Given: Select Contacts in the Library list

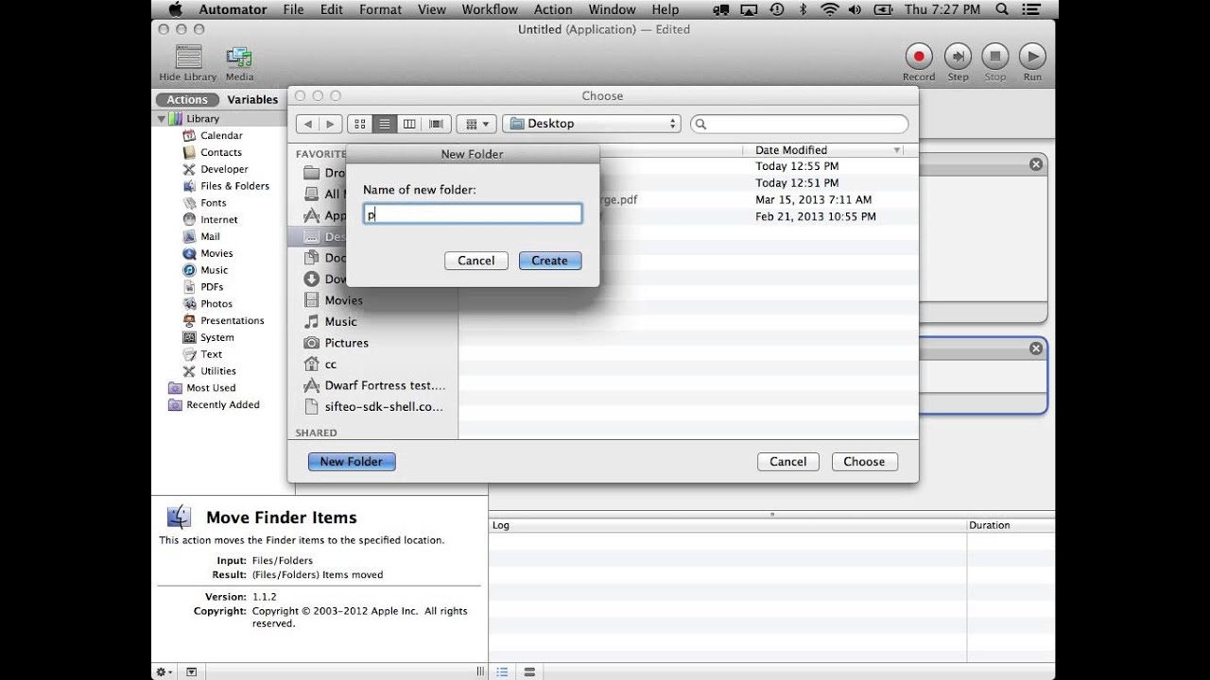Looking at the screenshot, I should click(x=221, y=152).
